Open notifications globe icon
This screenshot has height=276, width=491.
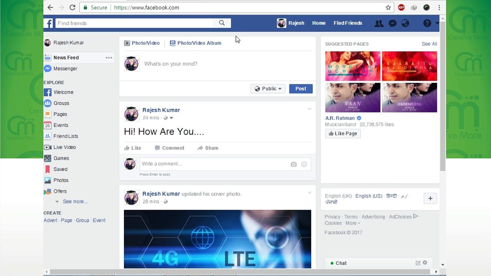pyautogui.click(x=405, y=23)
